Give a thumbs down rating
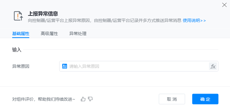 pyautogui.click(x=90, y=99)
